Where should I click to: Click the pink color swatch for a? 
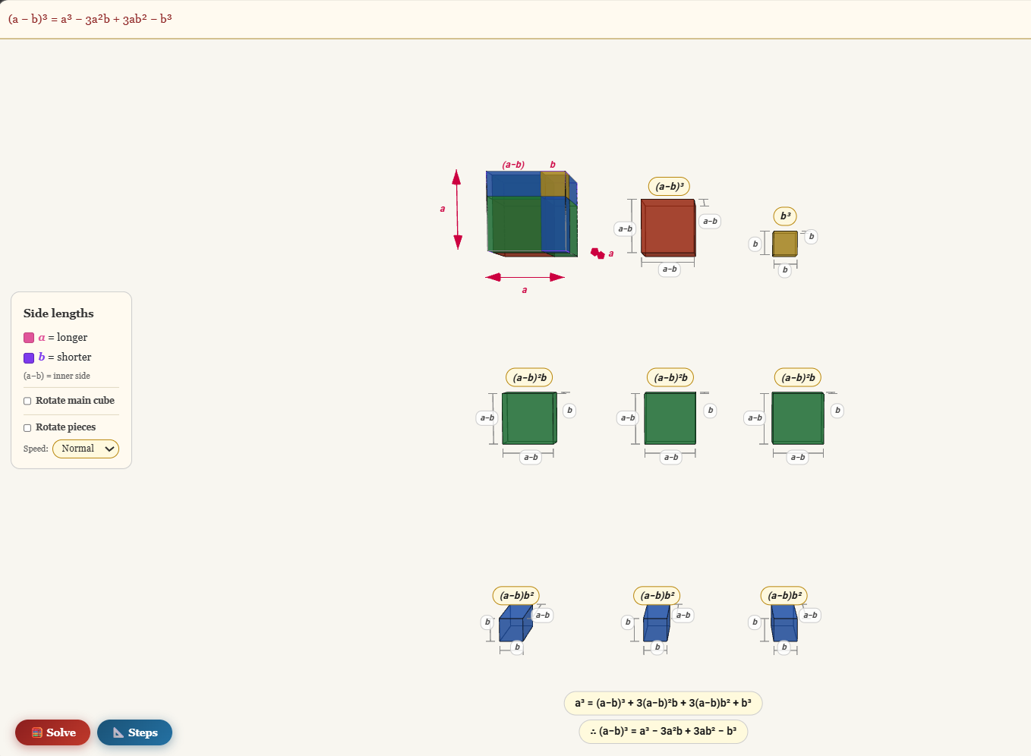[x=29, y=338]
